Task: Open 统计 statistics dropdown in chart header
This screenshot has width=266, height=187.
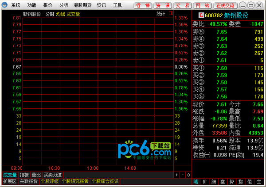Action: click(160, 14)
